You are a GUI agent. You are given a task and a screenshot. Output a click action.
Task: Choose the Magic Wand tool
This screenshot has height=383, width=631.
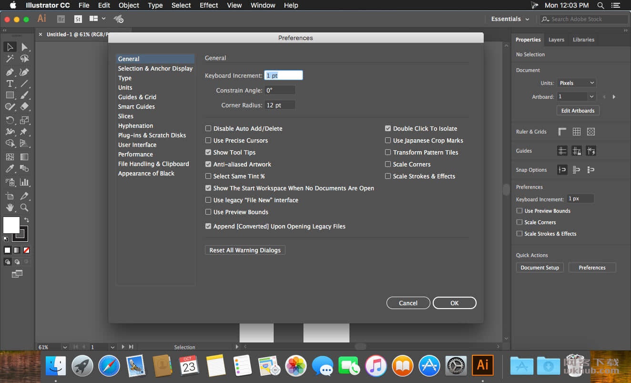click(10, 59)
